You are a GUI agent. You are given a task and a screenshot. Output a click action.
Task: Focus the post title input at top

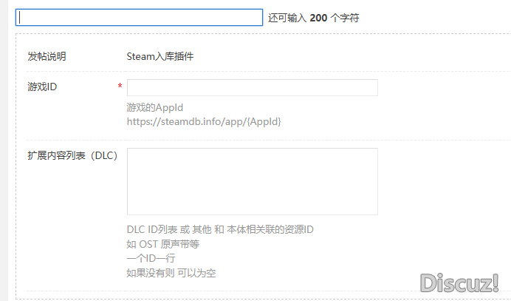coord(139,17)
